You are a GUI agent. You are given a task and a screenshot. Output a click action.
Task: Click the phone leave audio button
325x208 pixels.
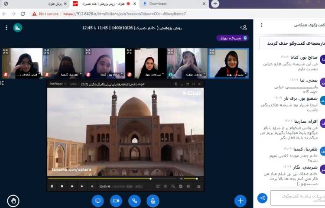[134, 201]
